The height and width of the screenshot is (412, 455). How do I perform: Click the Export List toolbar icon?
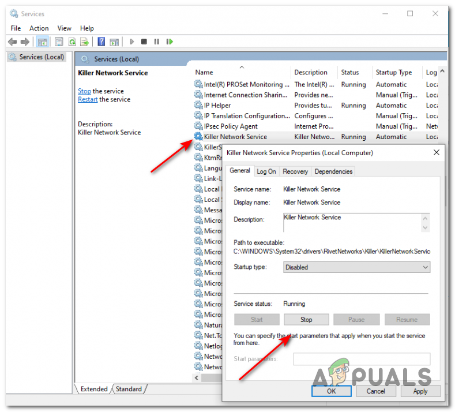[84, 42]
